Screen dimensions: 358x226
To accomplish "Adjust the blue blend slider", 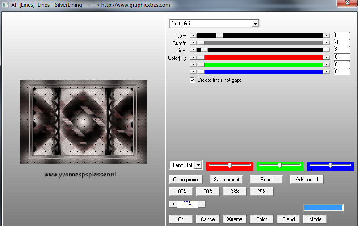I will coord(330,165).
